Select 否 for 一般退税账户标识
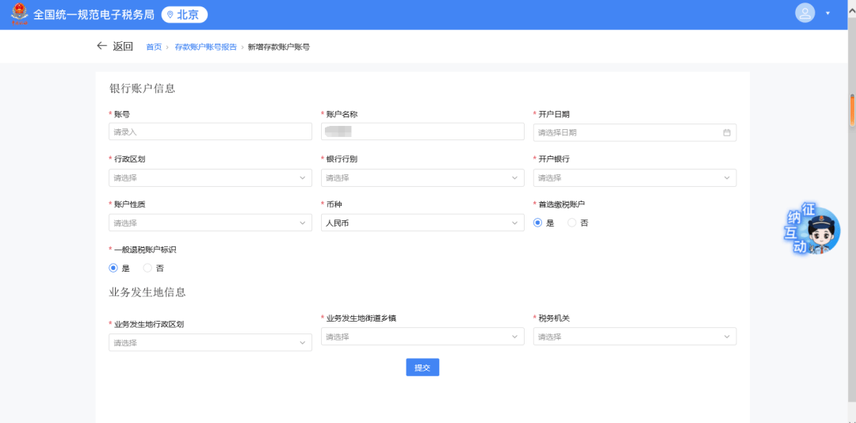The height and width of the screenshot is (423, 856). [x=147, y=269]
